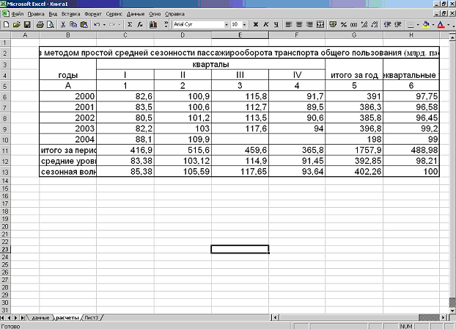Click the AutoSum sigma icon

click(x=130, y=24)
